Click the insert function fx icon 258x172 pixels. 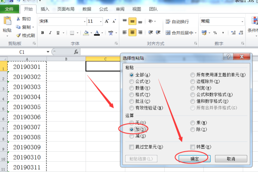click(76, 52)
